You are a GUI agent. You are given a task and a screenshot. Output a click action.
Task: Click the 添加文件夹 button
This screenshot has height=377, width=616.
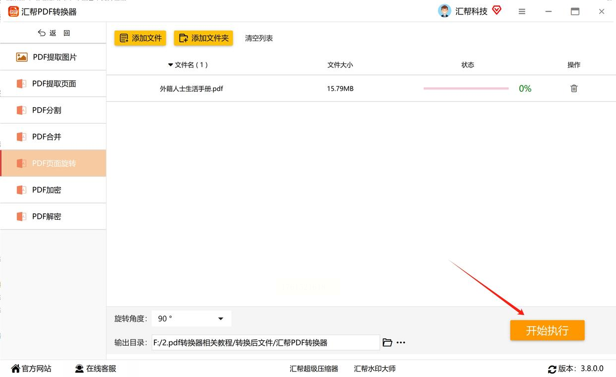[x=203, y=38]
